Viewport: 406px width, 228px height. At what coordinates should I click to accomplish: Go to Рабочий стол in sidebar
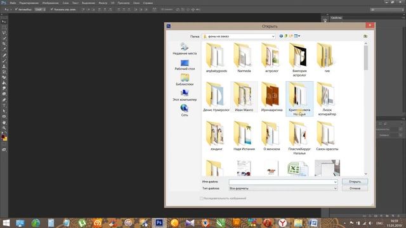coord(185,65)
